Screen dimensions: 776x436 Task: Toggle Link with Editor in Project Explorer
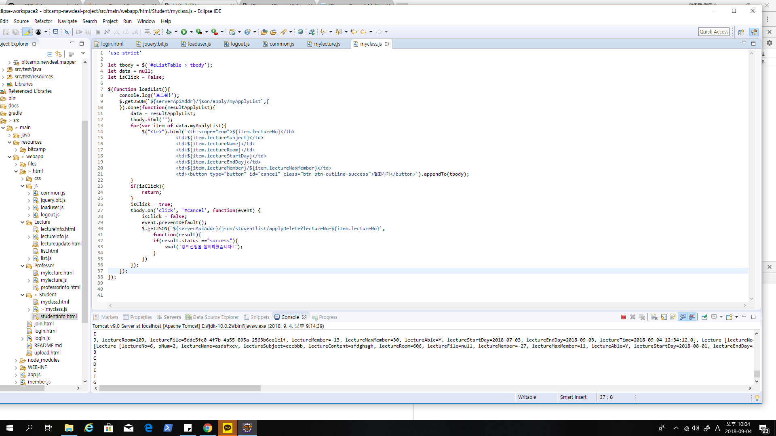click(x=59, y=54)
